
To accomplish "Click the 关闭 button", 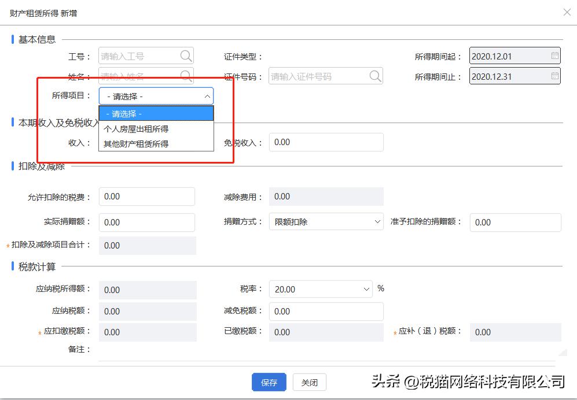I will [x=310, y=382].
